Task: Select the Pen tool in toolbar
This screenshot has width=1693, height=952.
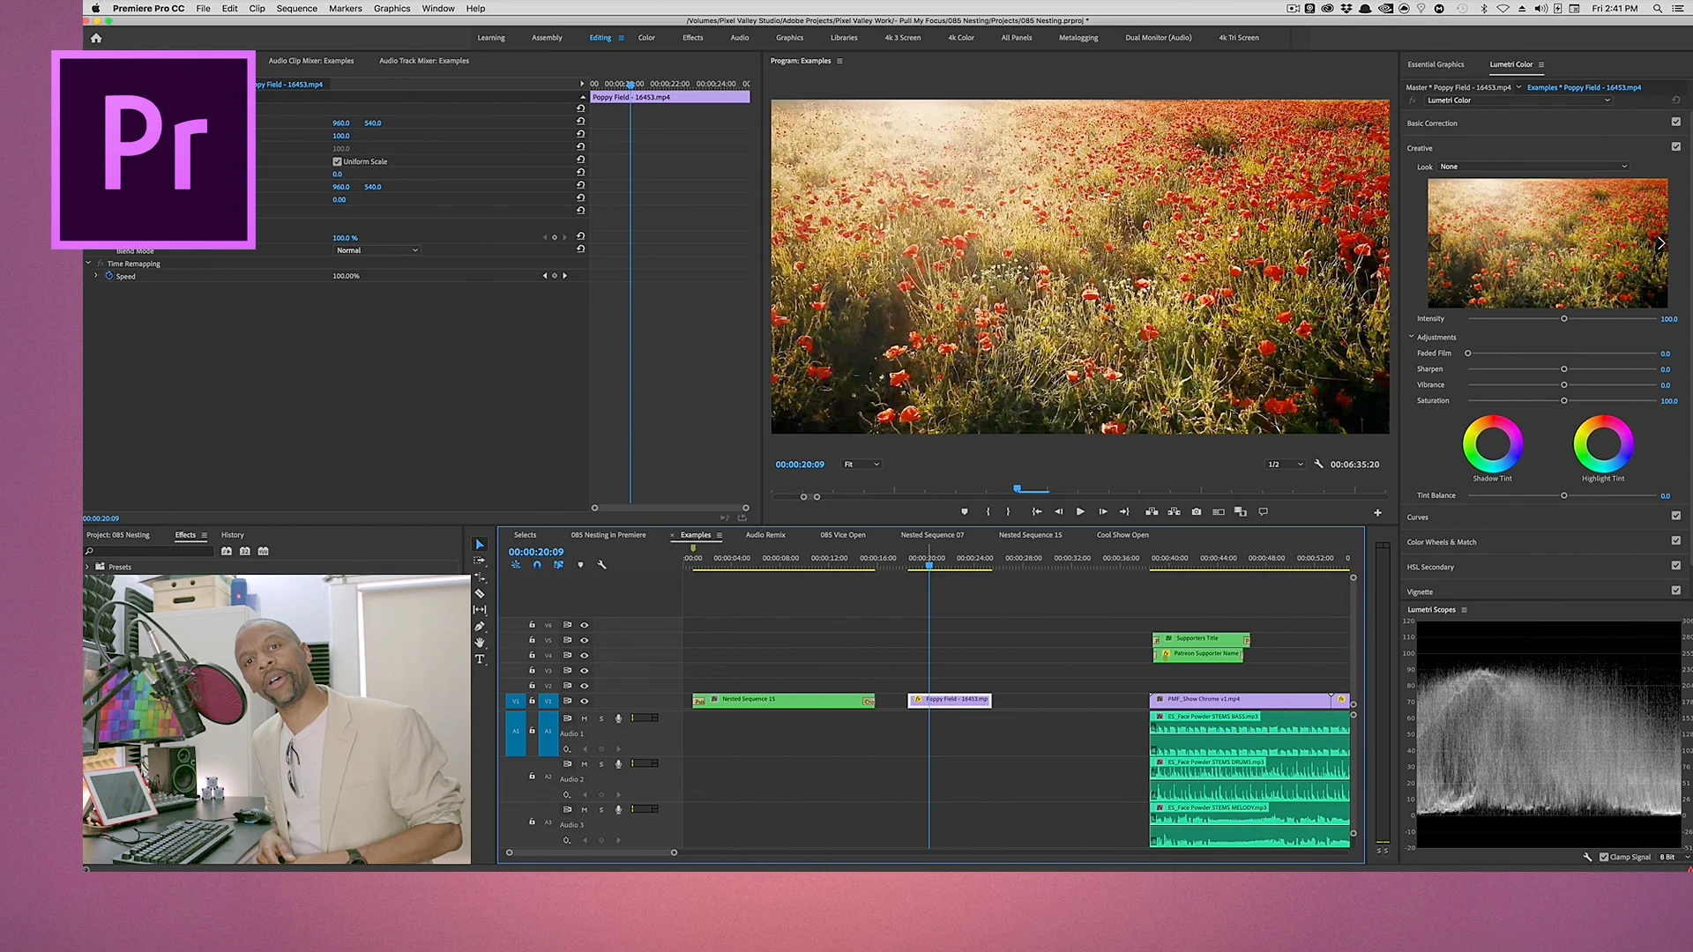Action: point(480,626)
